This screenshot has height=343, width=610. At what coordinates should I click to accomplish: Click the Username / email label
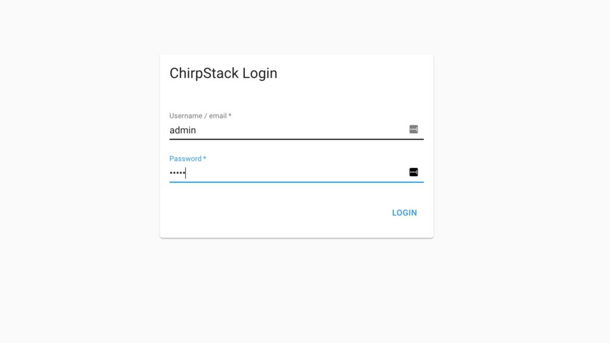pos(200,116)
